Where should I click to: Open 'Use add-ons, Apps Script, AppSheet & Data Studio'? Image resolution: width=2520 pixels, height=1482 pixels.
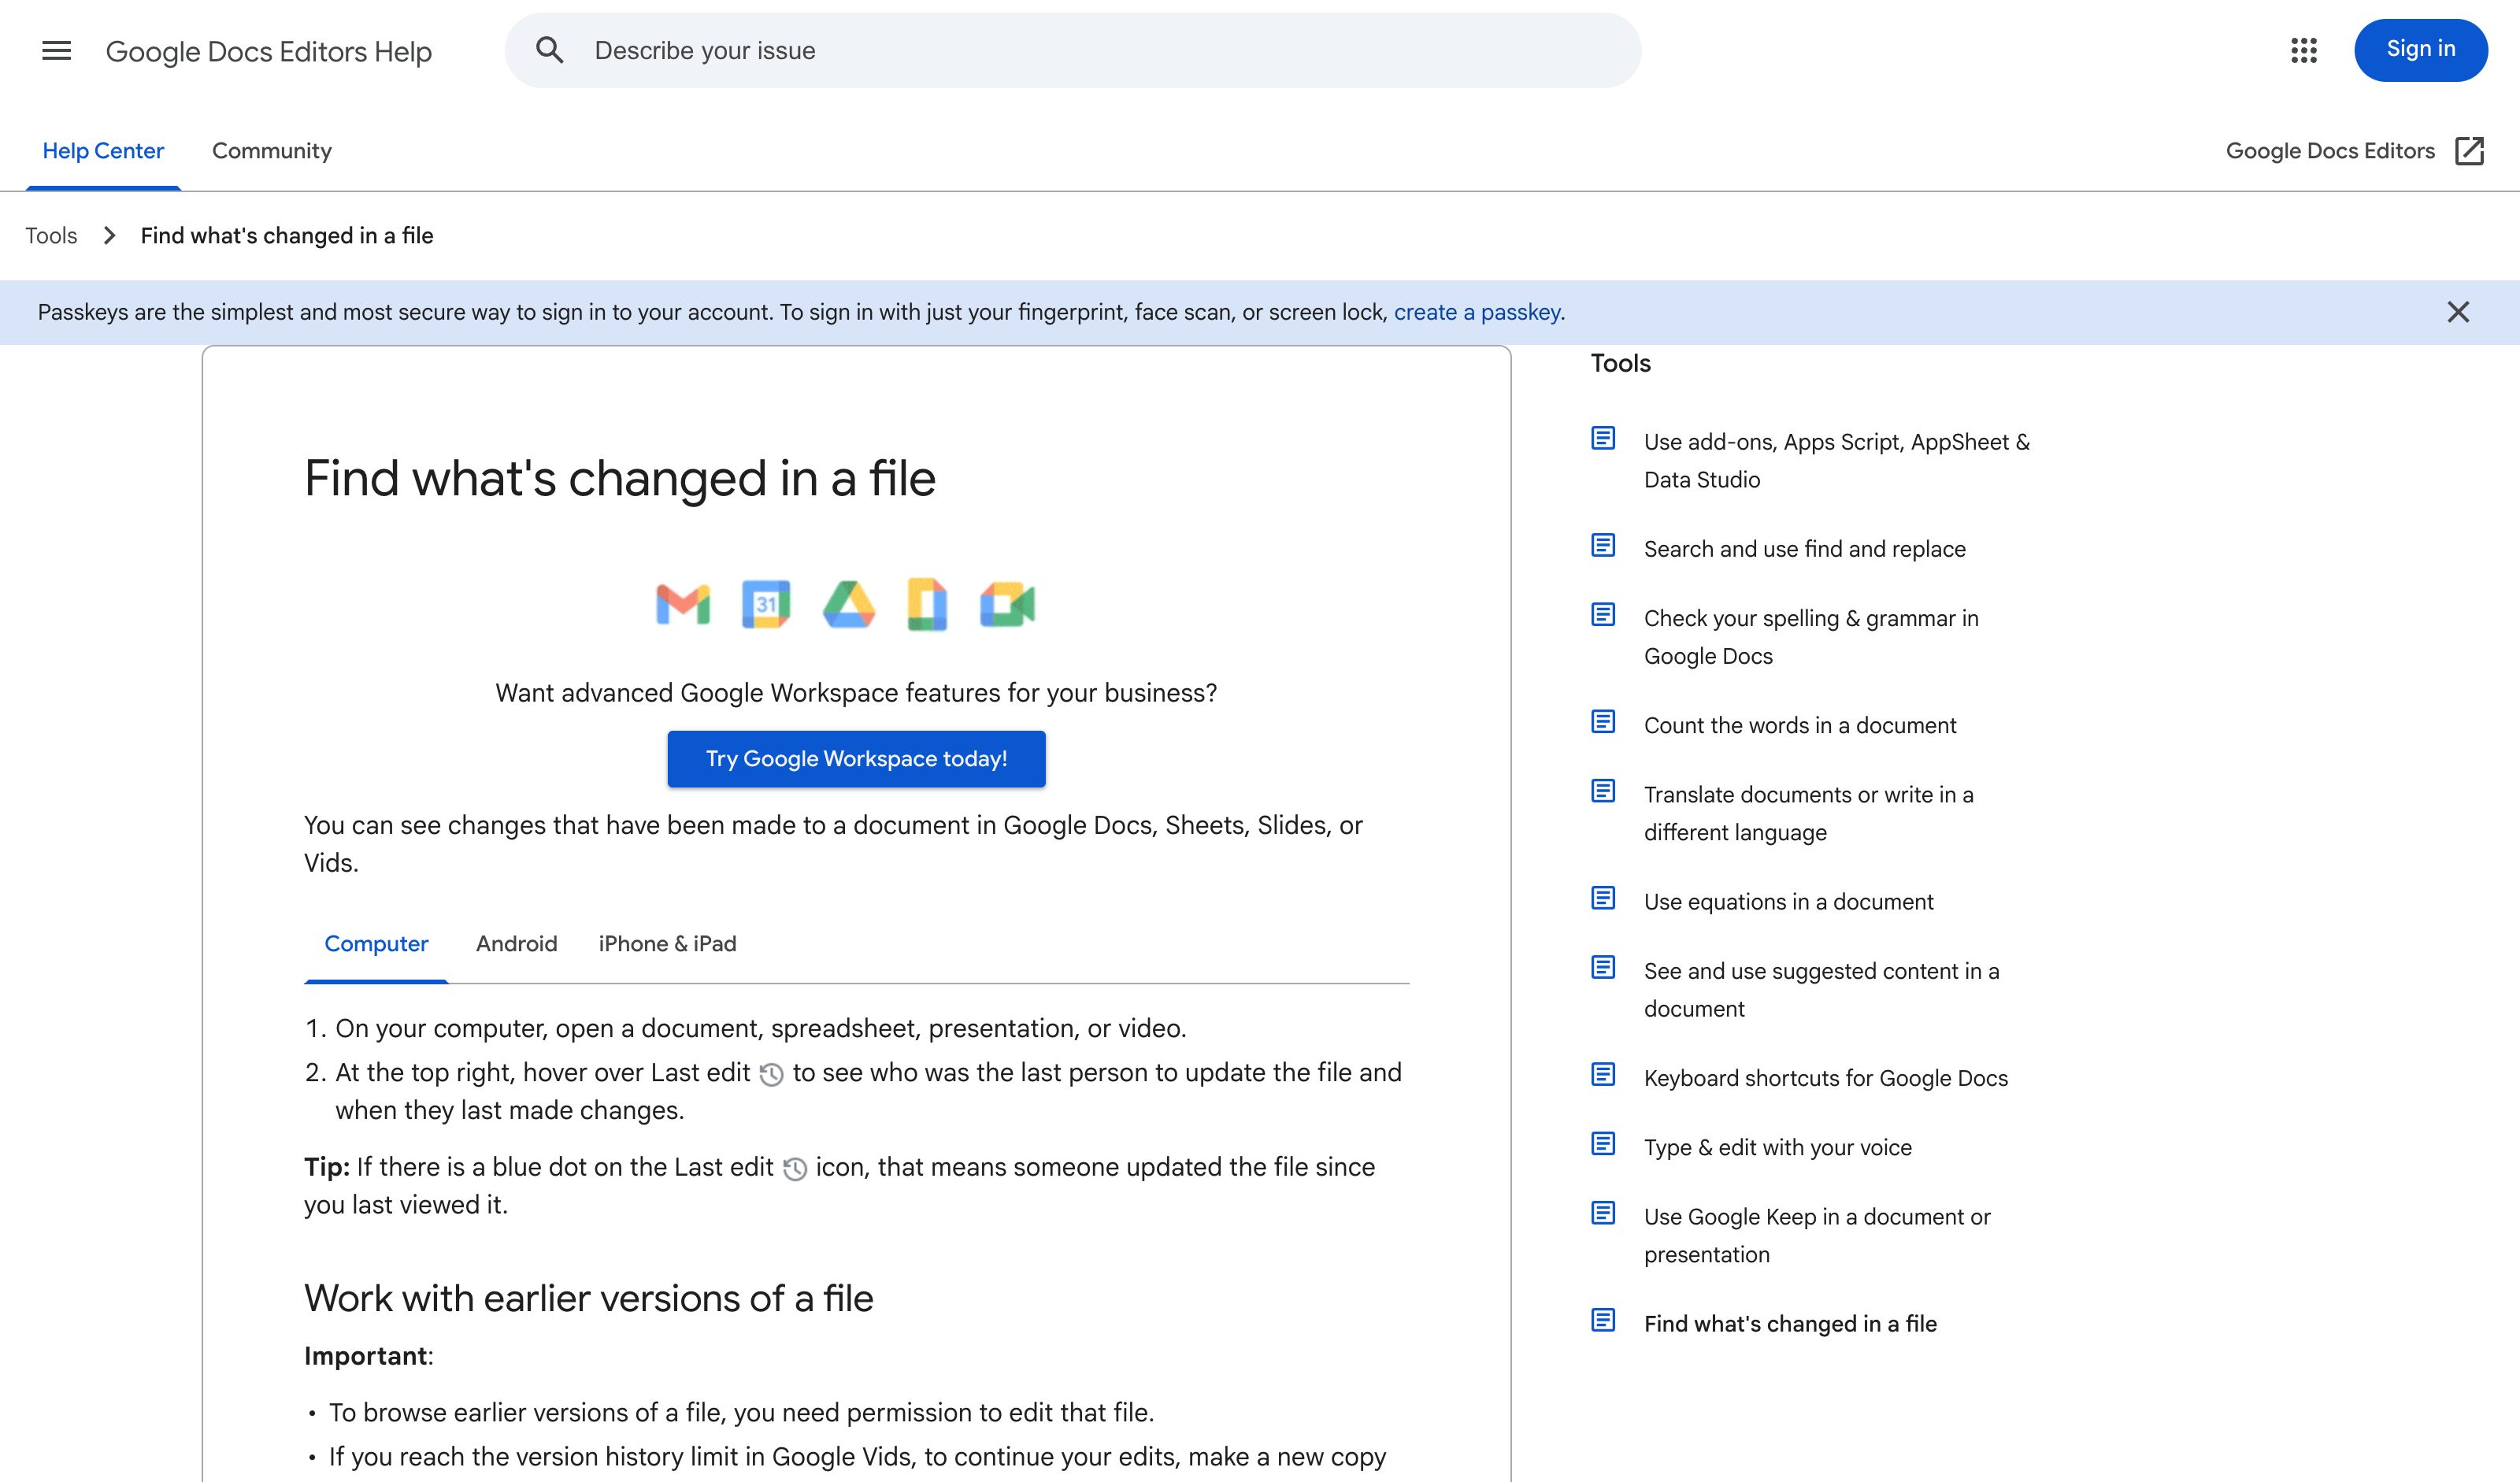tap(1837, 461)
